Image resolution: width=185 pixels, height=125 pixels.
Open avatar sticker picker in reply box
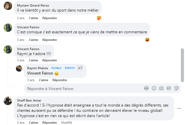[146, 88]
